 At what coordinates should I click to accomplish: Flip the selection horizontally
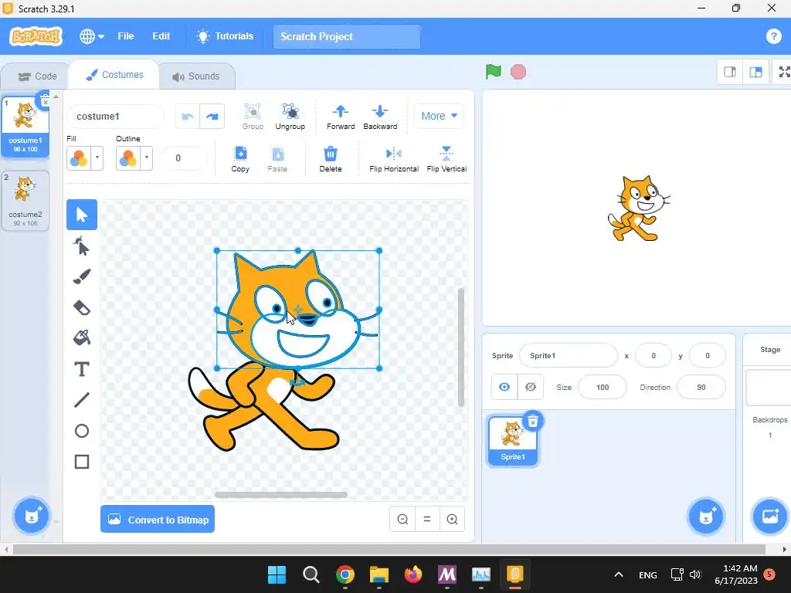click(x=394, y=159)
